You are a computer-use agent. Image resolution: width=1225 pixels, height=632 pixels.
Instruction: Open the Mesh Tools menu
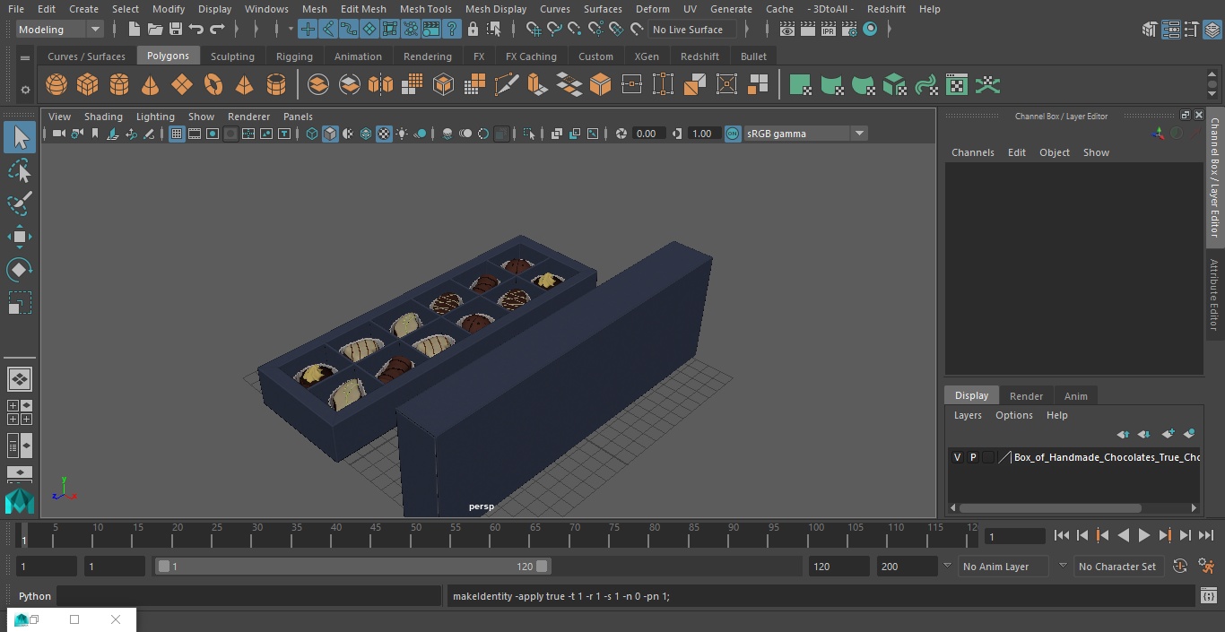(x=425, y=9)
